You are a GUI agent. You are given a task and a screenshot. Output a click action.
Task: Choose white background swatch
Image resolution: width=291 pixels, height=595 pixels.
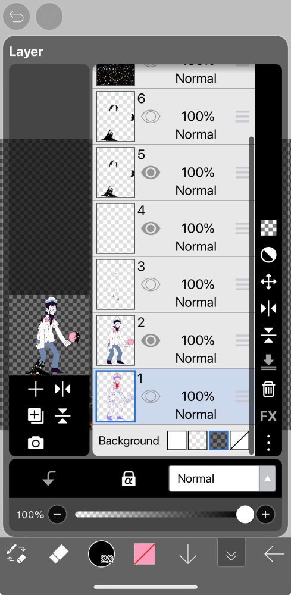(x=177, y=440)
